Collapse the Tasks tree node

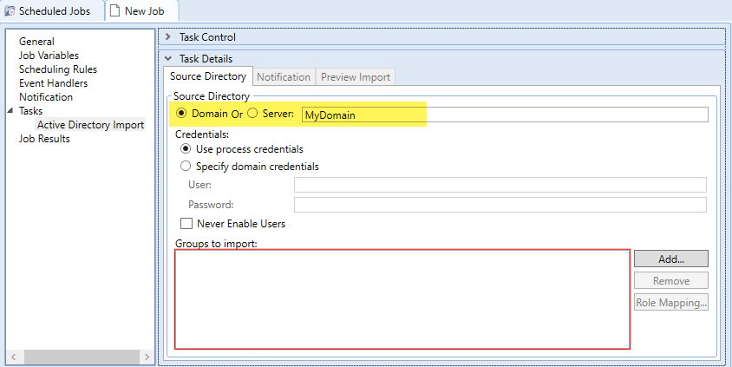pyautogui.click(x=10, y=111)
